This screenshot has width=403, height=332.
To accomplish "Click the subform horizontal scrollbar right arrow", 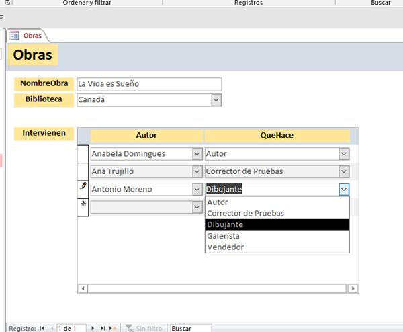I will pyautogui.click(x=354, y=288).
